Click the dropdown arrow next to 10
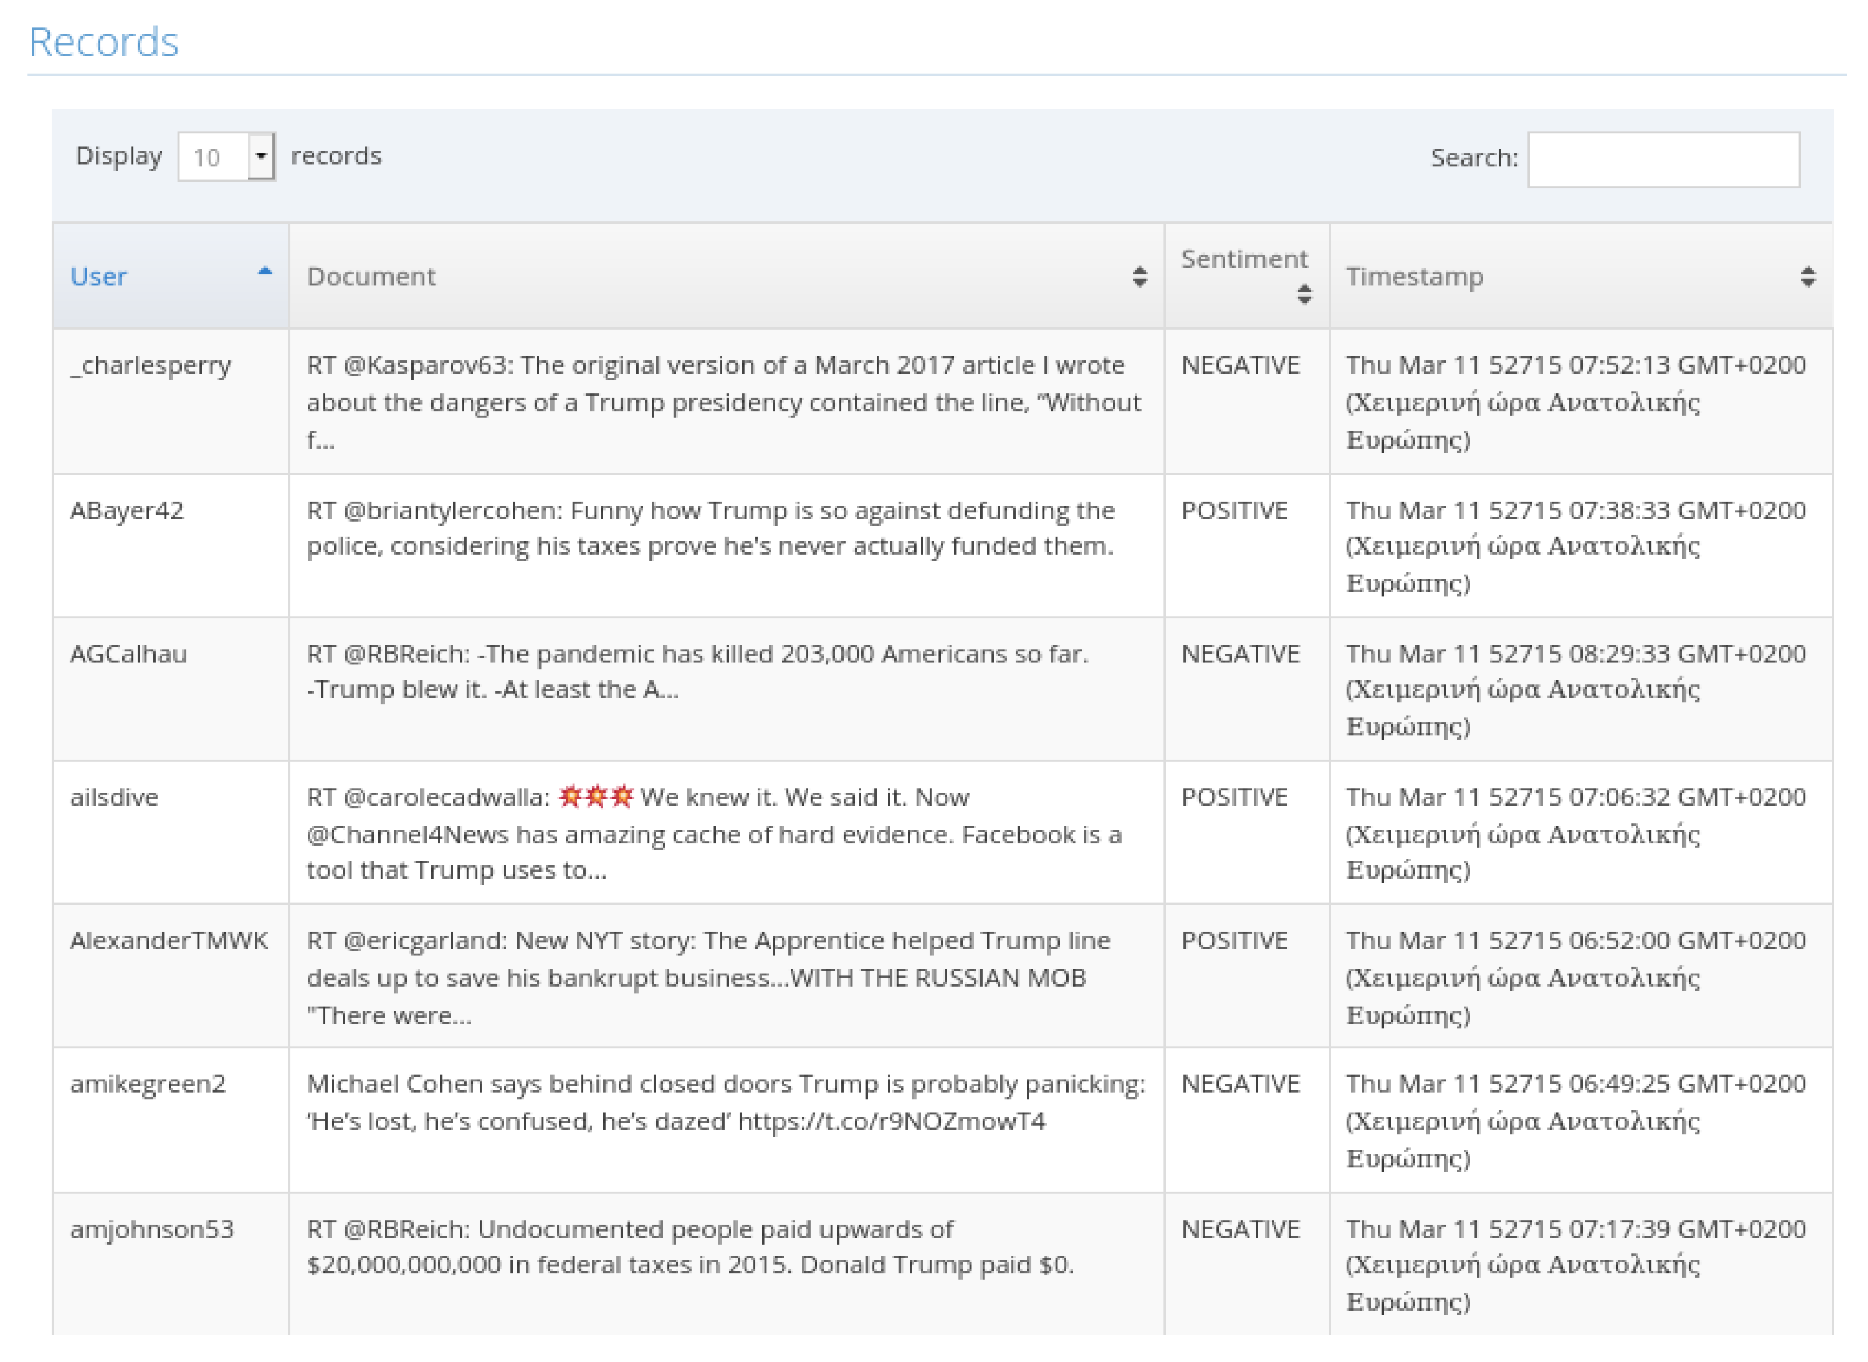 [x=261, y=157]
